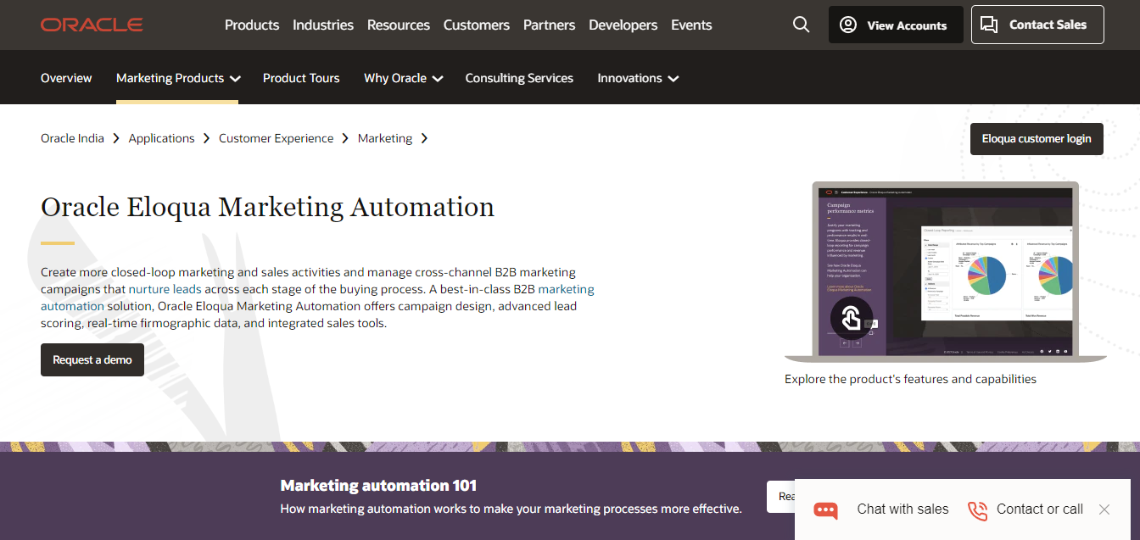Click Contact or call

1040,509
